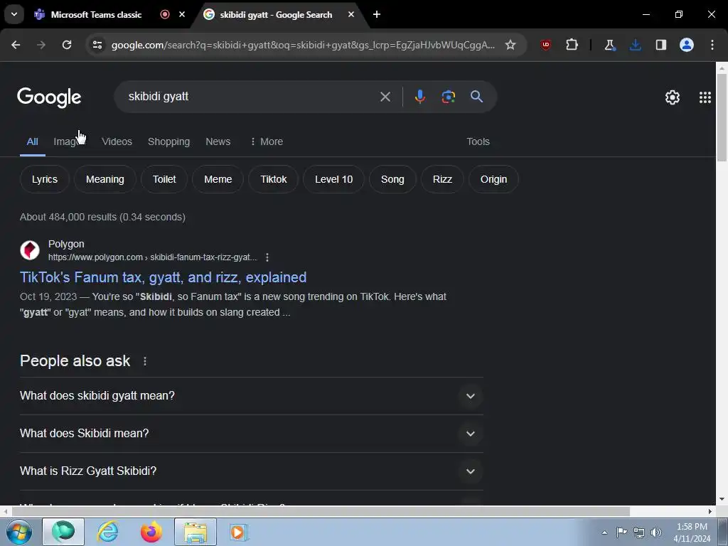Filter by Origin chip
Viewport: 728px width, 546px height.
(493, 179)
